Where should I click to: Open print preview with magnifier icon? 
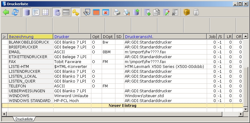(126, 12)
